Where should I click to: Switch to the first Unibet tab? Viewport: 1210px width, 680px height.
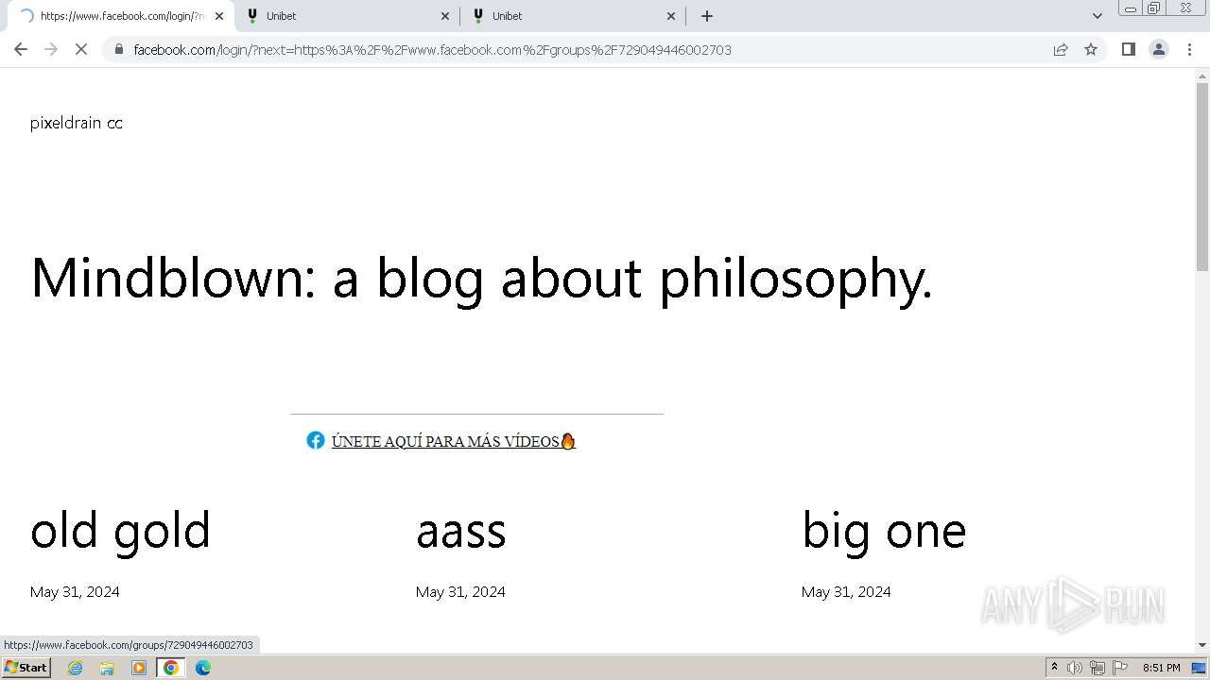pyautogui.click(x=347, y=16)
